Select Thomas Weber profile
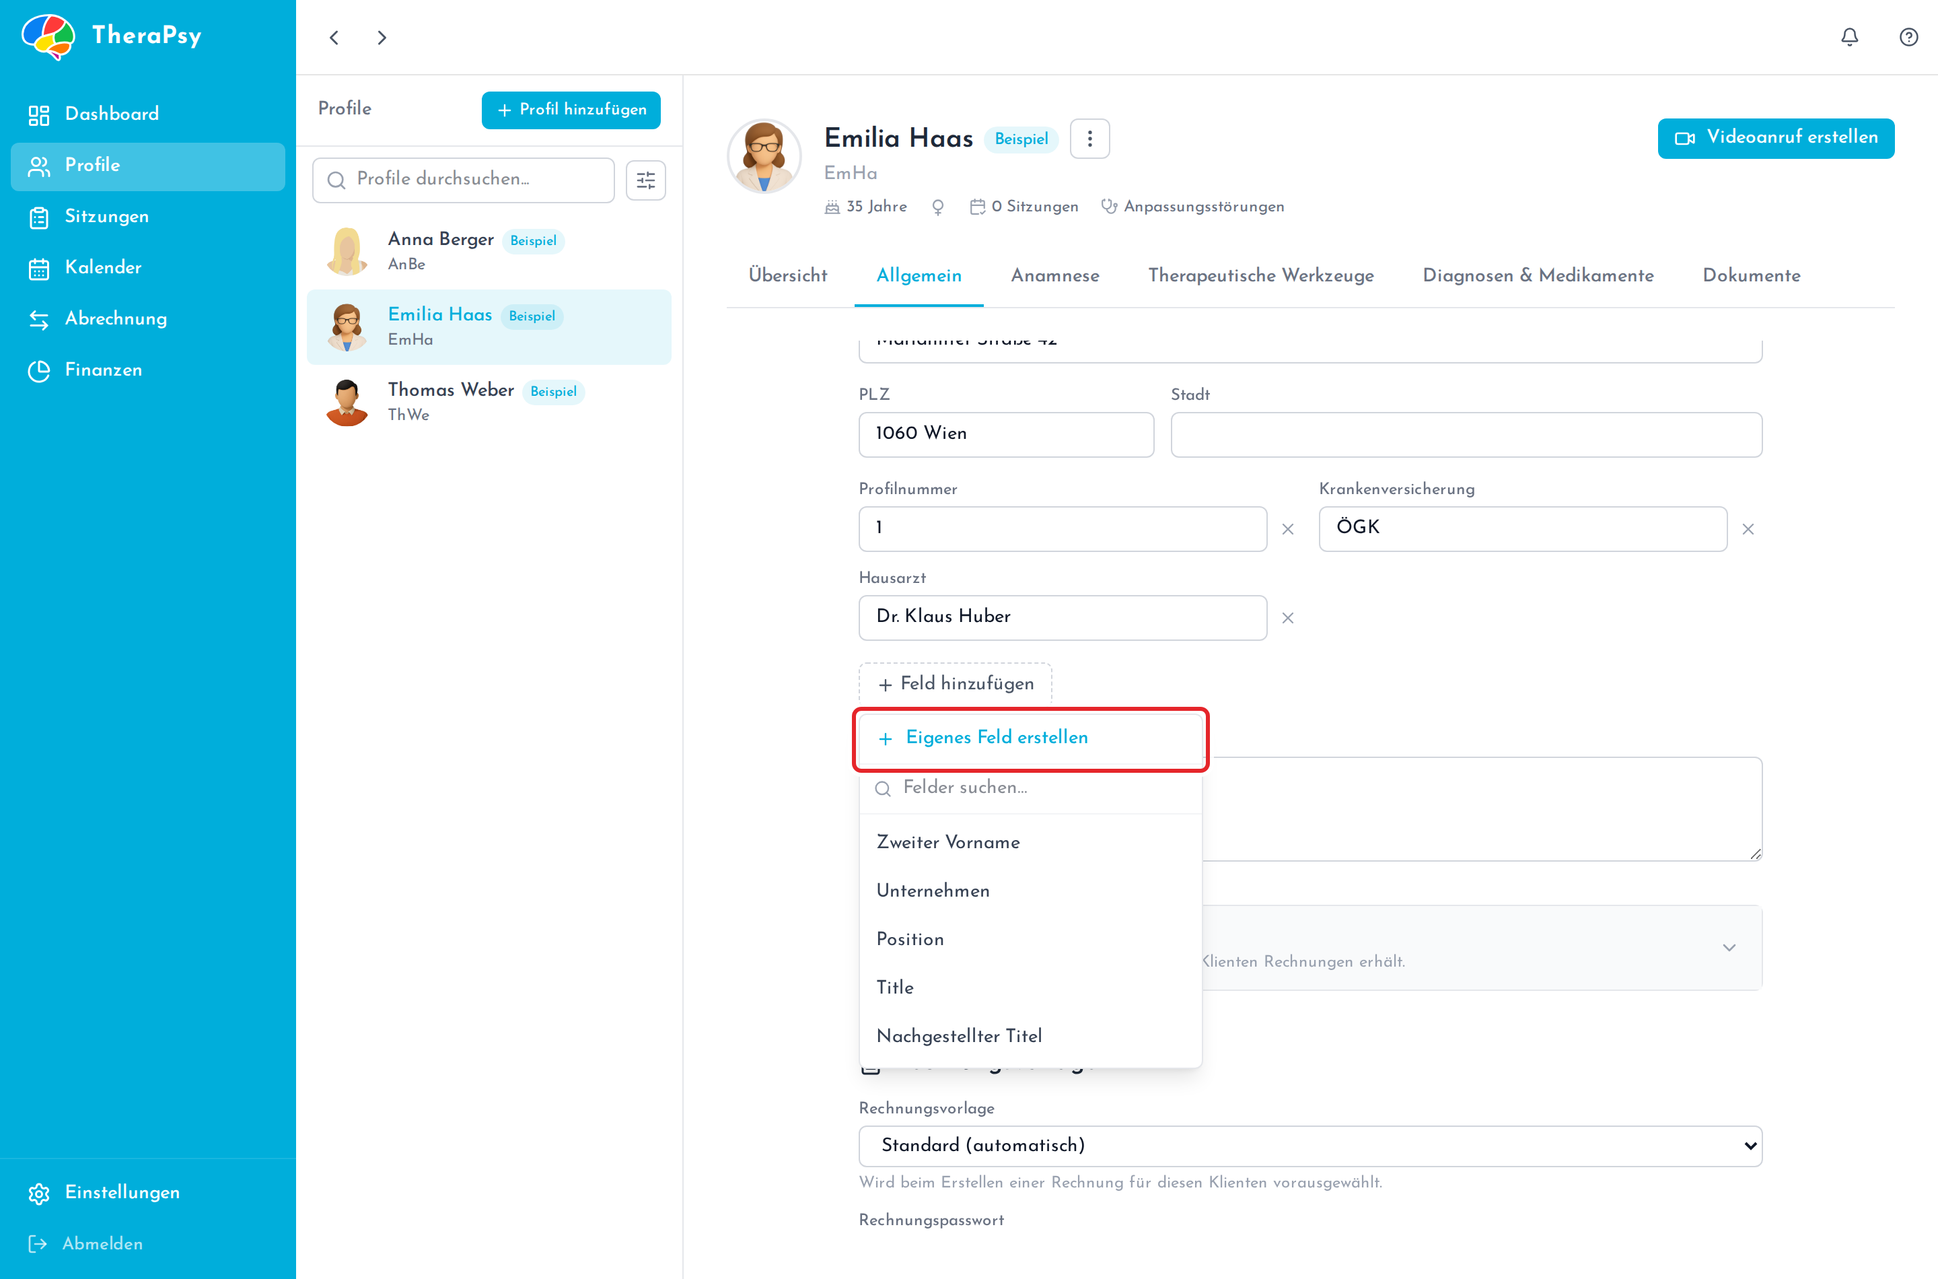This screenshot has width=1938, height=1279. (x=489, y=402)
